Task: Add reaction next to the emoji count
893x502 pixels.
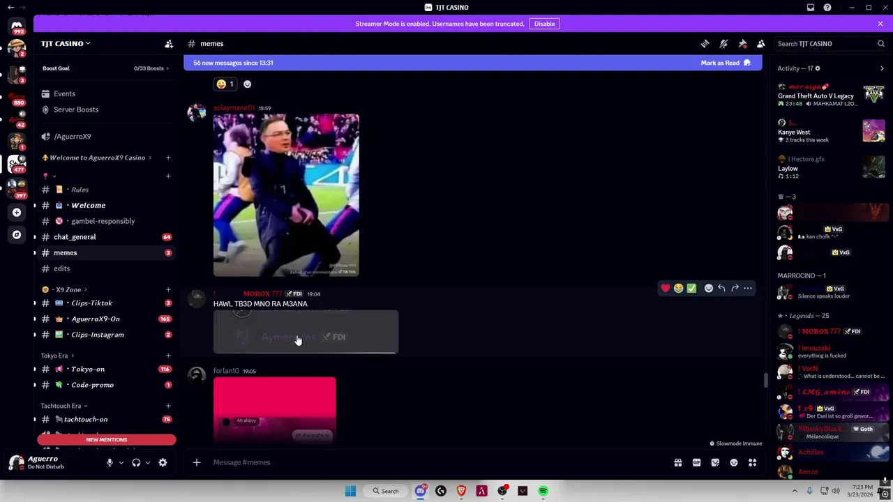Action: point(247,84)
